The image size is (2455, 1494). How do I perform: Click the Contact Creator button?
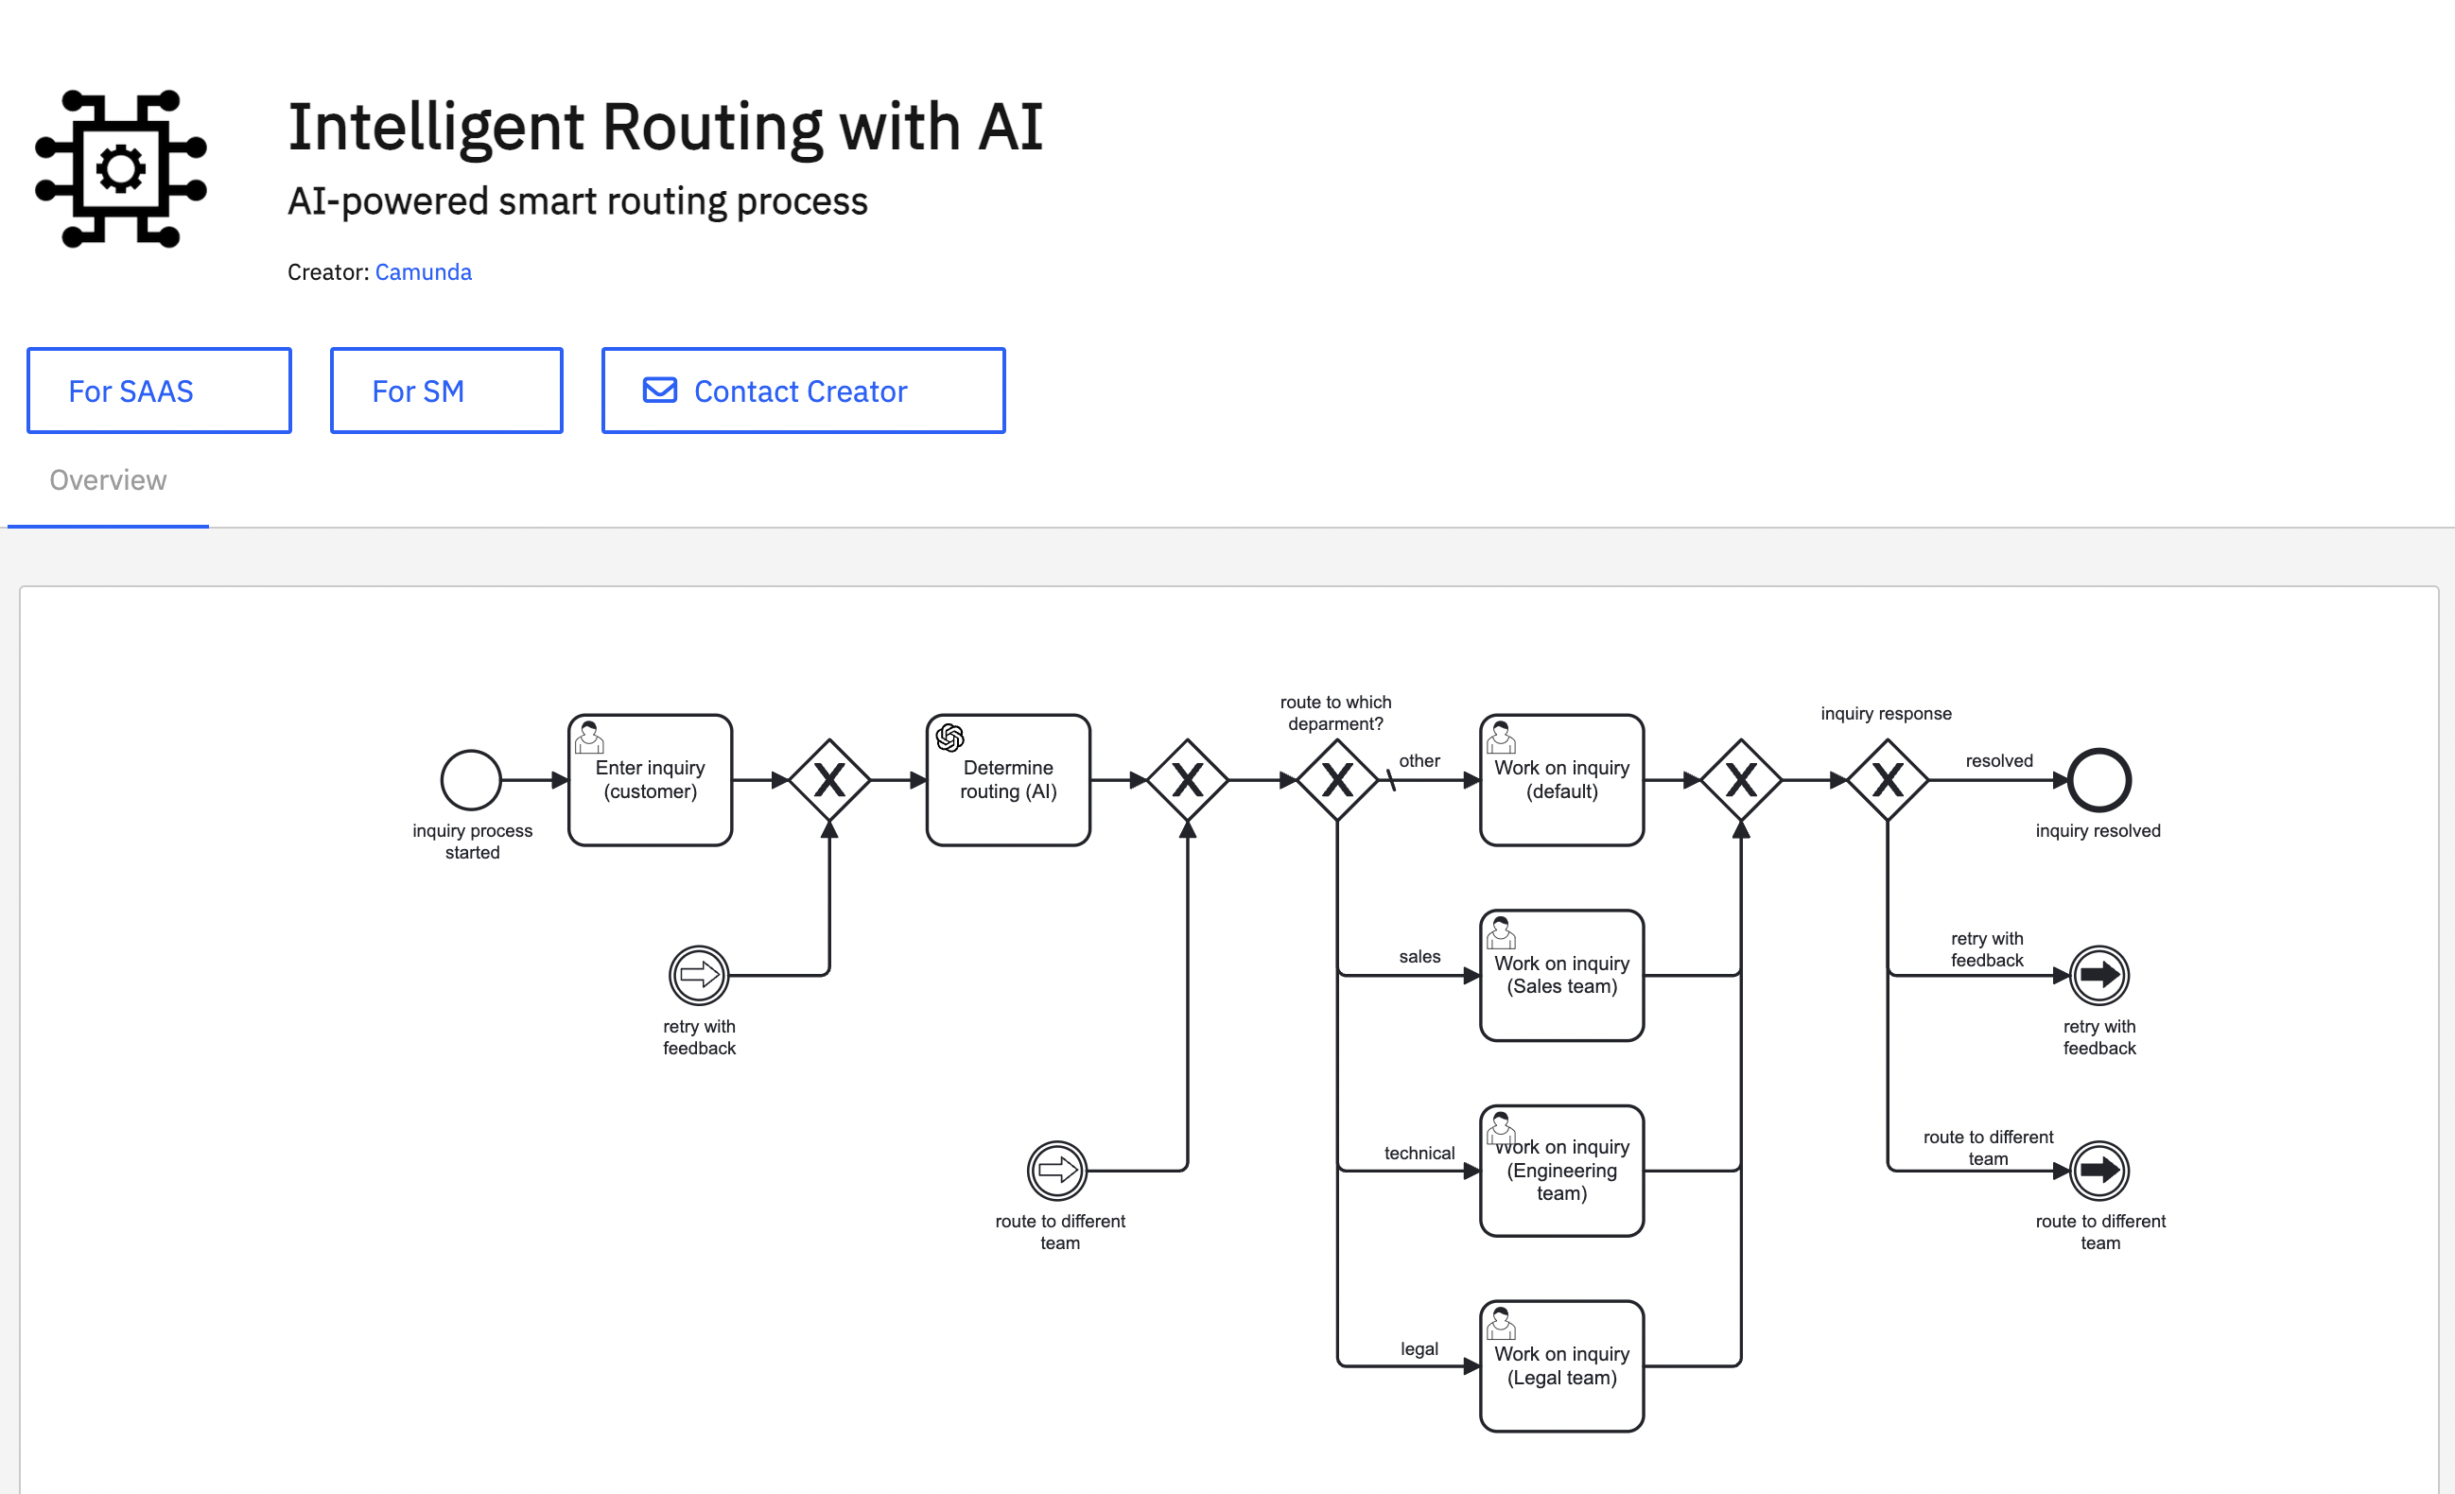click(803, 391)
